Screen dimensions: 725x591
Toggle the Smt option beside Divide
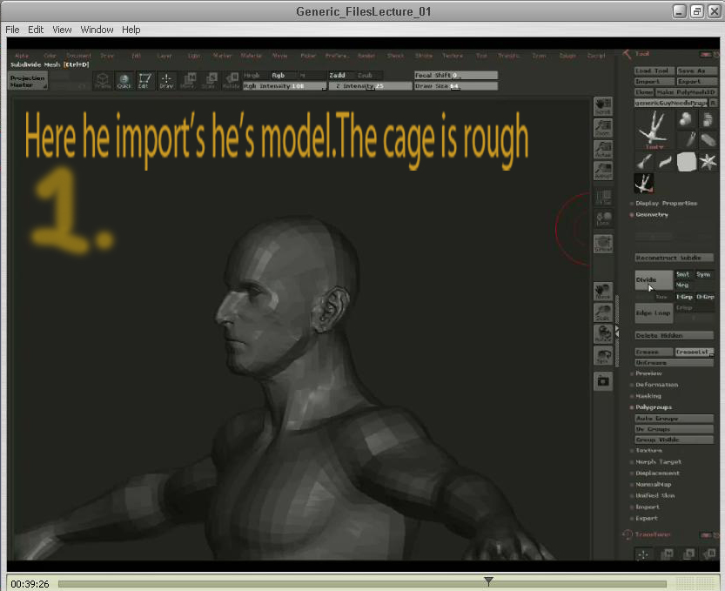coord(683,274)
